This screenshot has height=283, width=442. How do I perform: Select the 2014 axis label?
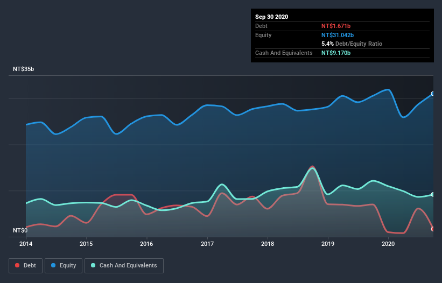[x=26, y=244]
